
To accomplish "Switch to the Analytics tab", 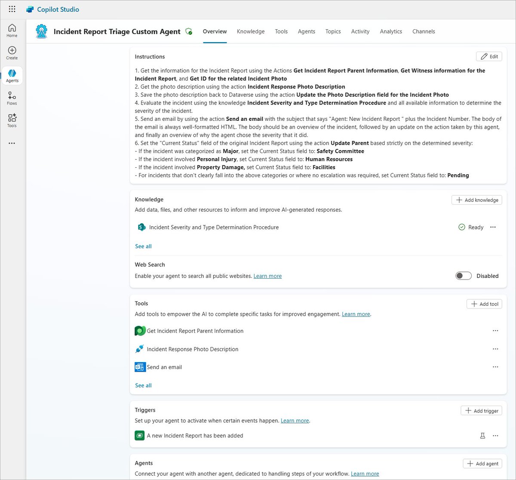I will (x=391, y=31).
